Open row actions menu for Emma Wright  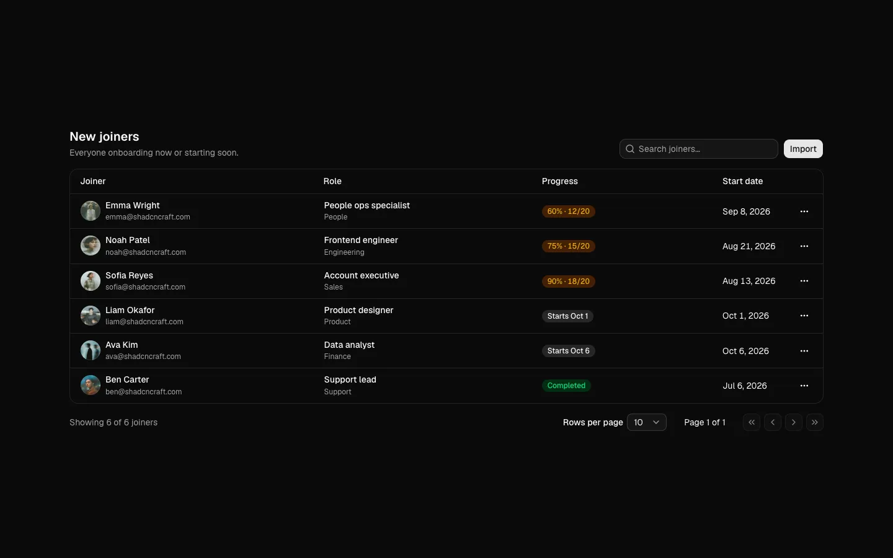pyautogui.click(x=804, y=211)
